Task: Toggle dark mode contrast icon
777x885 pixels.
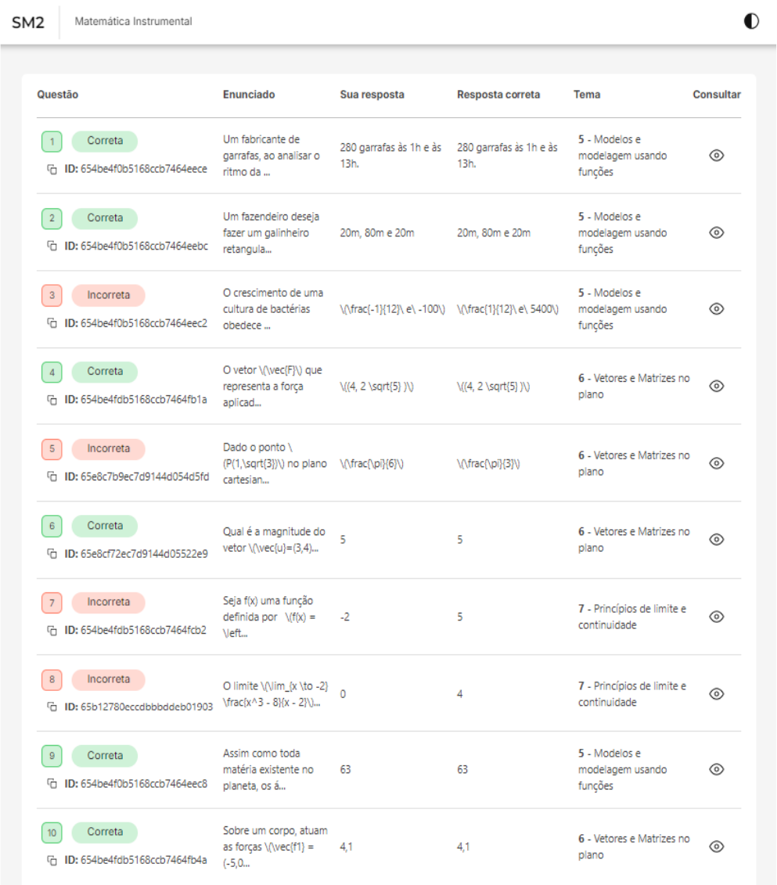Action: pos(751,22)
